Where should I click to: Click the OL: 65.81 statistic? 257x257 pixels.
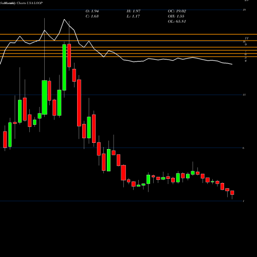pos(177,22)
